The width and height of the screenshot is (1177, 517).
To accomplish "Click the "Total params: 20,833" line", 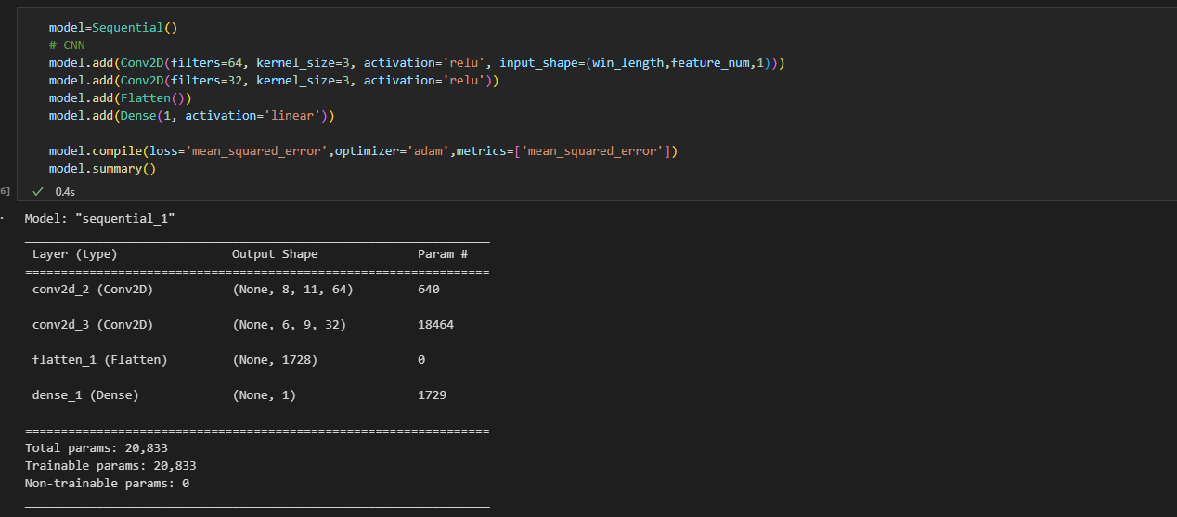I will click(97, 448).
